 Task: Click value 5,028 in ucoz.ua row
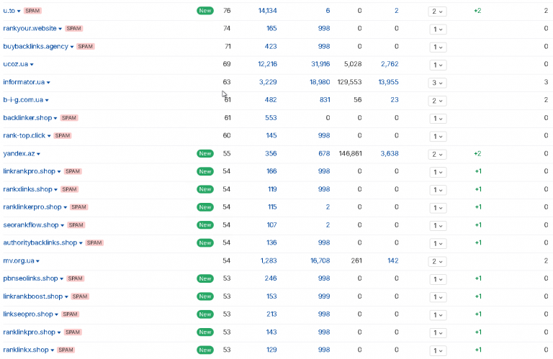[x=353, y=64]
